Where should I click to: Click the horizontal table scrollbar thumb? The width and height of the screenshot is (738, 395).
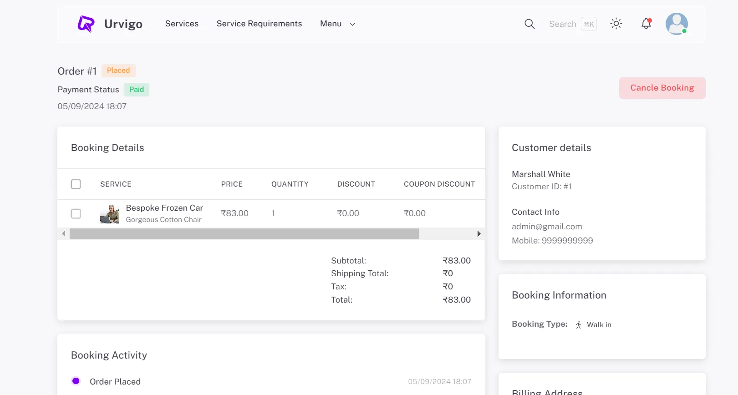(x=244, y=234)
